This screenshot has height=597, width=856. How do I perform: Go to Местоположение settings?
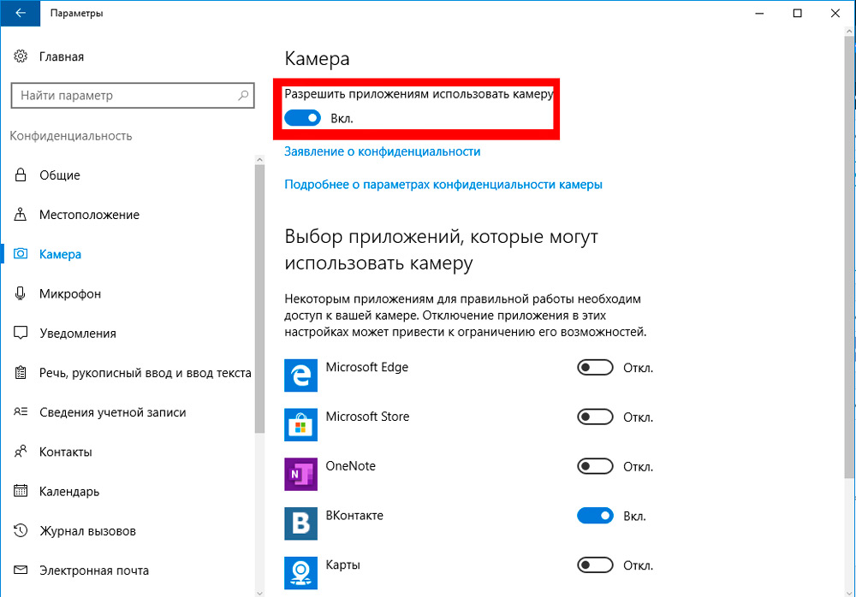pyautogui.click(x=89, y=215)
